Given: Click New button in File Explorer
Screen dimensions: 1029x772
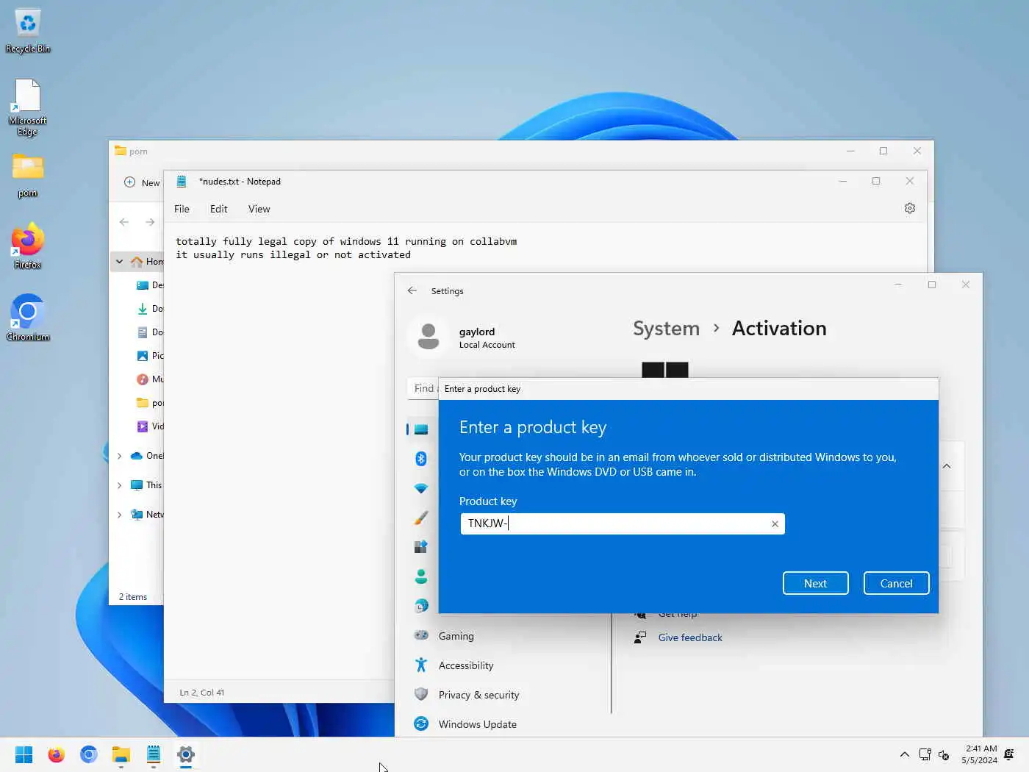Looking at the screenshot, I should click(x=142, y=182).
